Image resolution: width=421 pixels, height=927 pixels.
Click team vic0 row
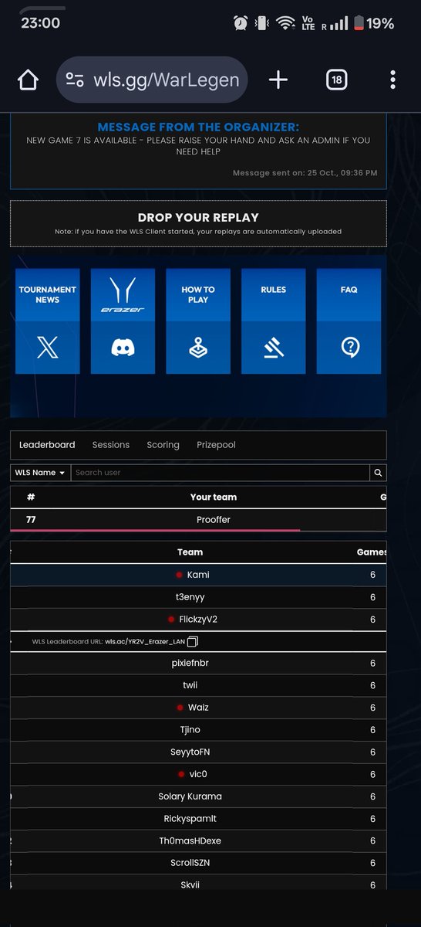tap(198, 774)
